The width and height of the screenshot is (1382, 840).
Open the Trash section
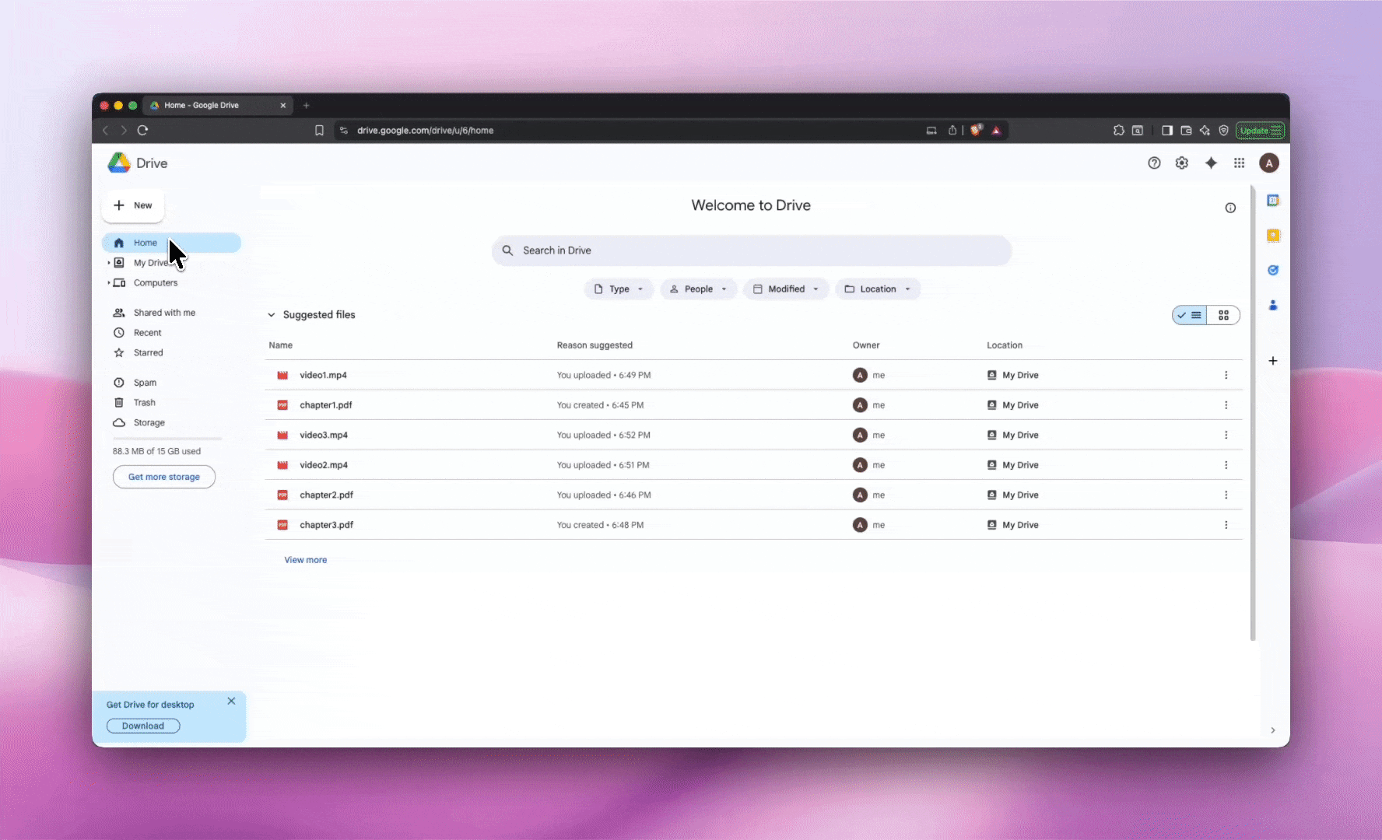click(x=144, y=403)
